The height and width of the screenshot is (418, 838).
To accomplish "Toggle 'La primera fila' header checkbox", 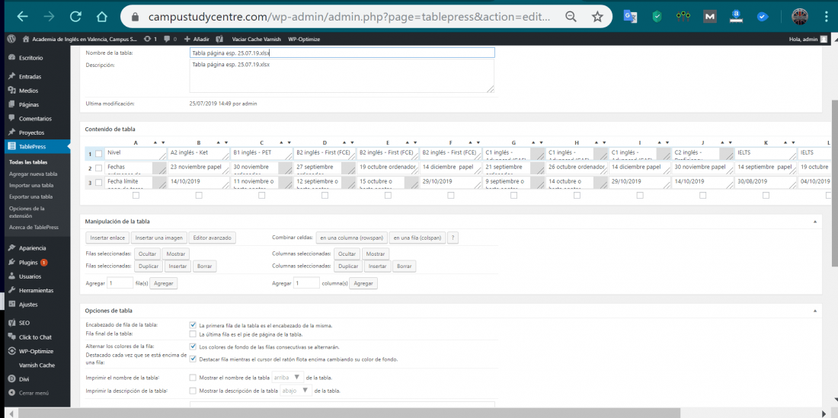I will point(193,324).
